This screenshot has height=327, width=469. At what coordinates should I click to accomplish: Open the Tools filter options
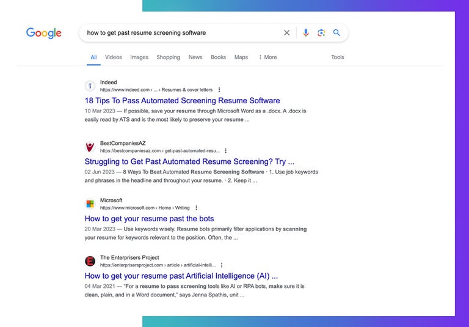337,57
